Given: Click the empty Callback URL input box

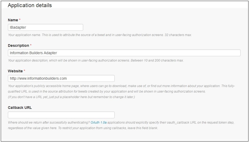Looking at the screenshot, I should tap(61, 115).
